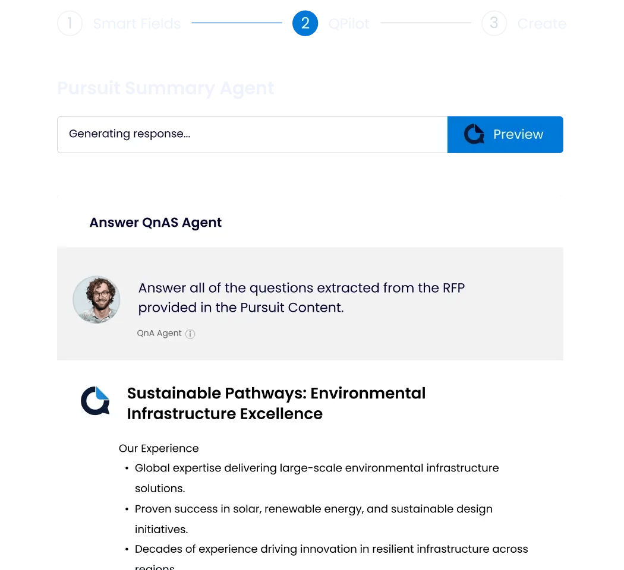Click the Q logo beside Sustainable Pathways
624x570 pixels.
coord(96,401)
